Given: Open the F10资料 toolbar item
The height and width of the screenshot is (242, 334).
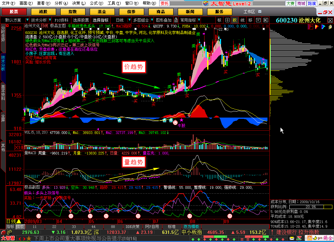Looking at the screenshot, I should pos(61,20).
